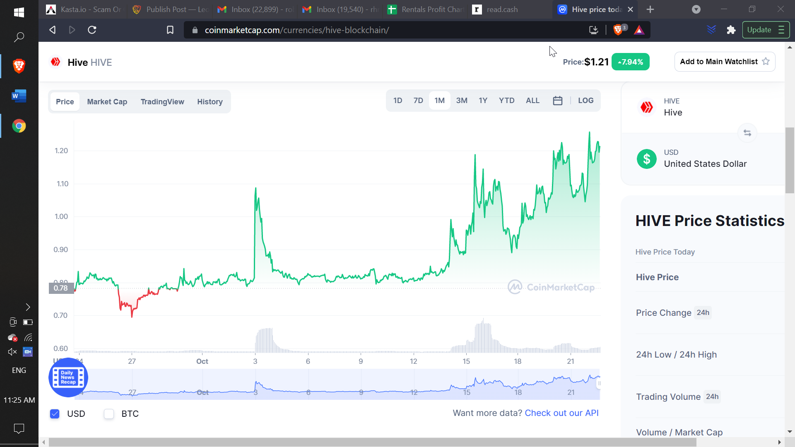Bookmark this page

coord(170,30)
